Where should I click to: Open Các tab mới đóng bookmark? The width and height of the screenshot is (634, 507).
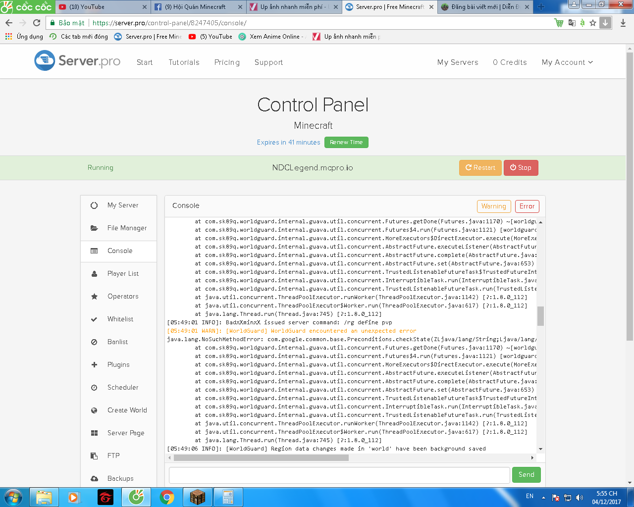[79, 37]
